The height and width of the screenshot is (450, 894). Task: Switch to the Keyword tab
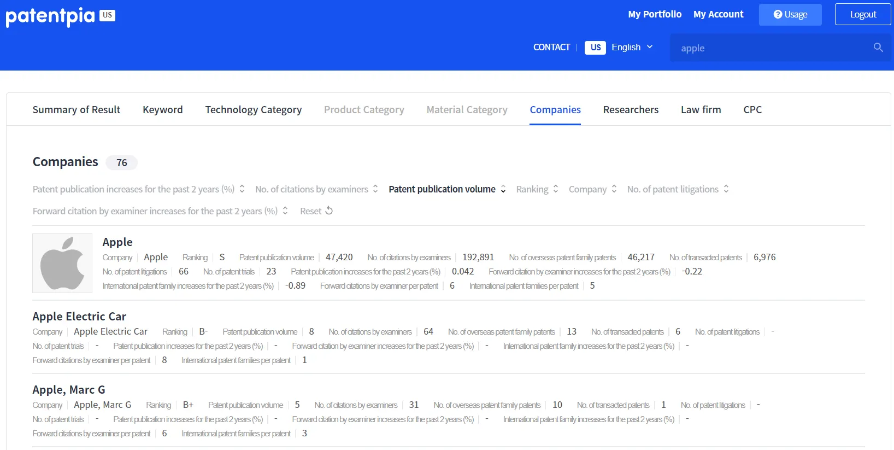[x=163, y=110]
